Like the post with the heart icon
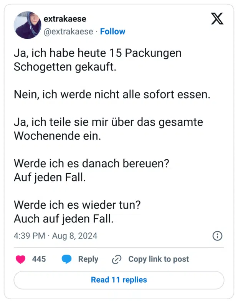The image size is (238, 303). pyautogui.click(x=20, y=259)
